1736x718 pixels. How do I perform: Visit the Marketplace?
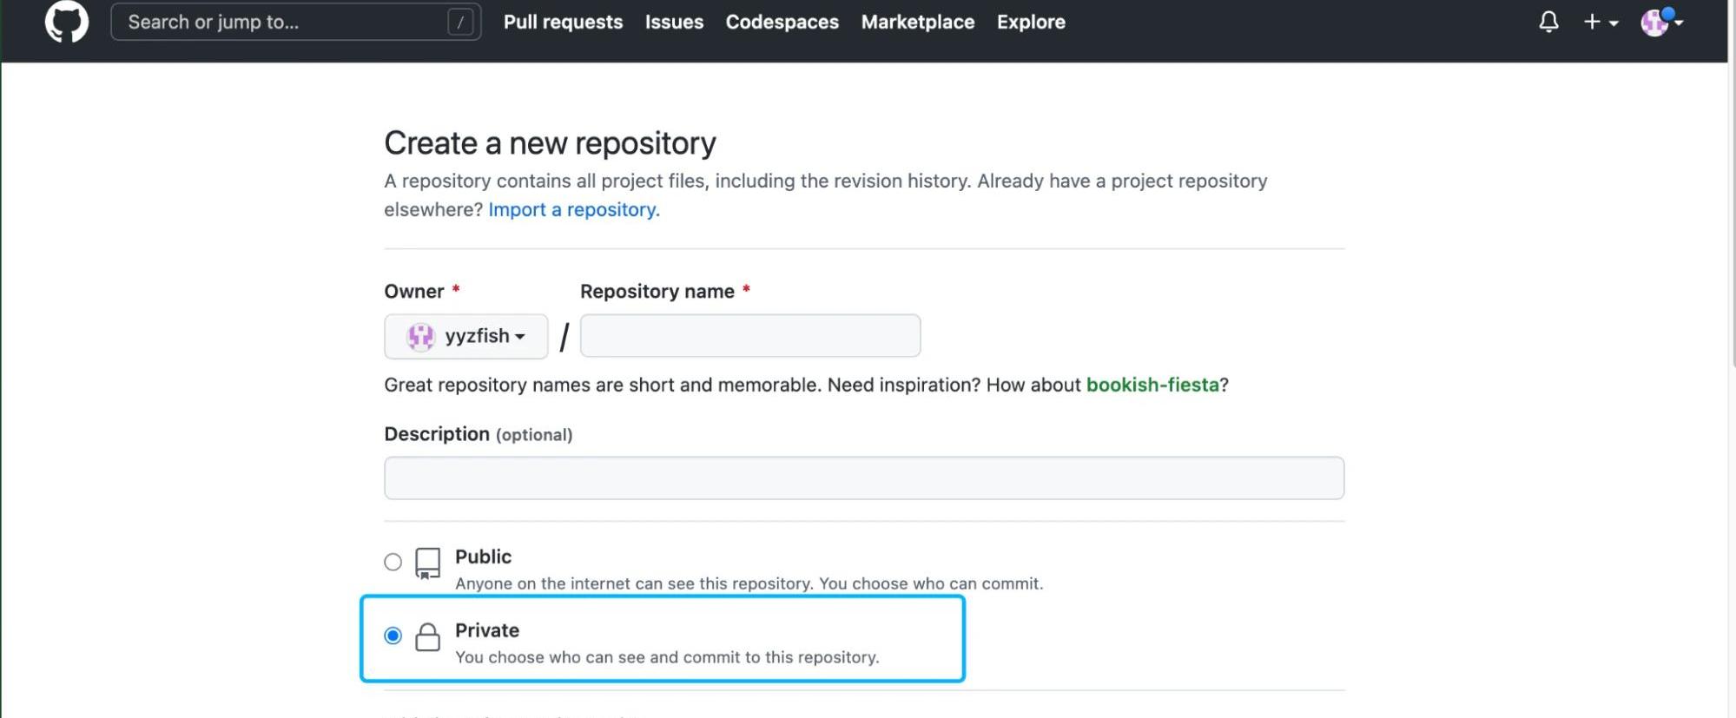click(x=917, y=22)
